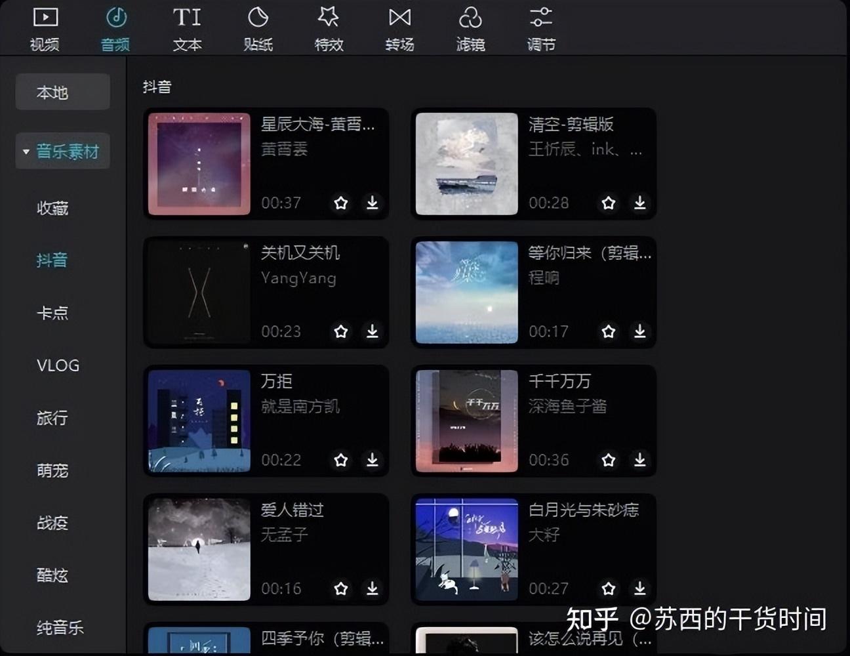Switch to the 音频 (Audio) tab
The width and height of the screenshot is (850, 656).
pyautogui.click(x=115, y=29)
